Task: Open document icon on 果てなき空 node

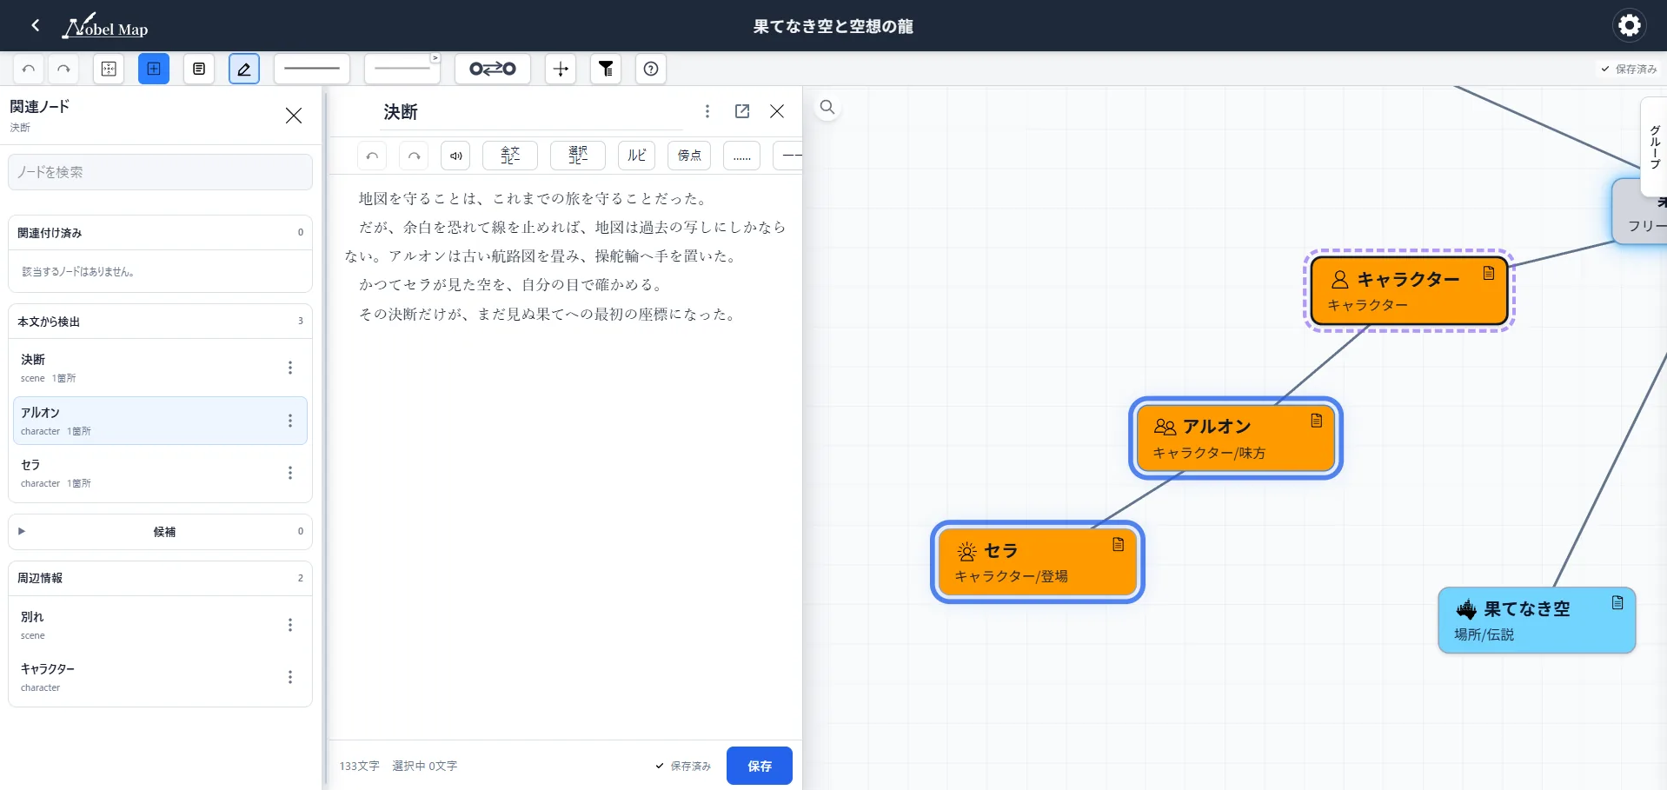Action: (1617, 602)
